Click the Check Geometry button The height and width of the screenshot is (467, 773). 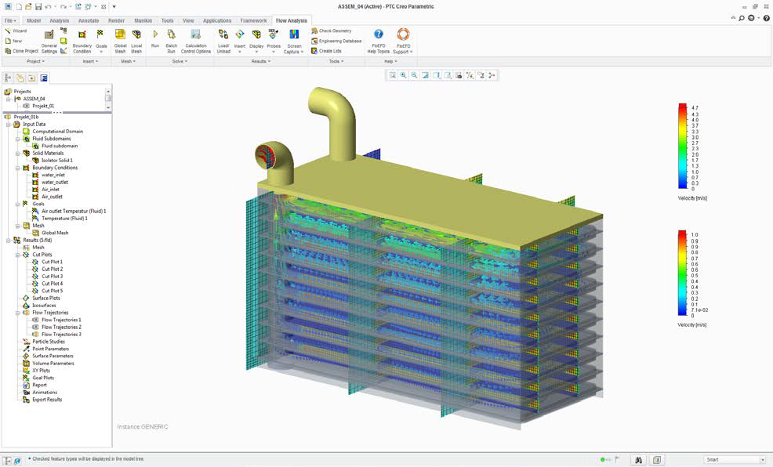332,31
